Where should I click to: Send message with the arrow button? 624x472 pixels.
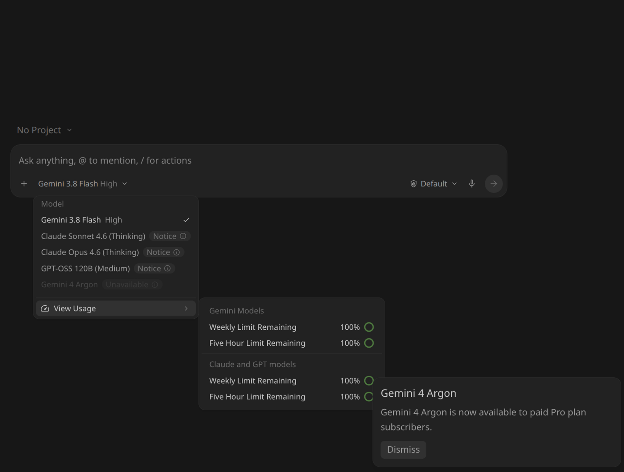(x=493, y=184)
